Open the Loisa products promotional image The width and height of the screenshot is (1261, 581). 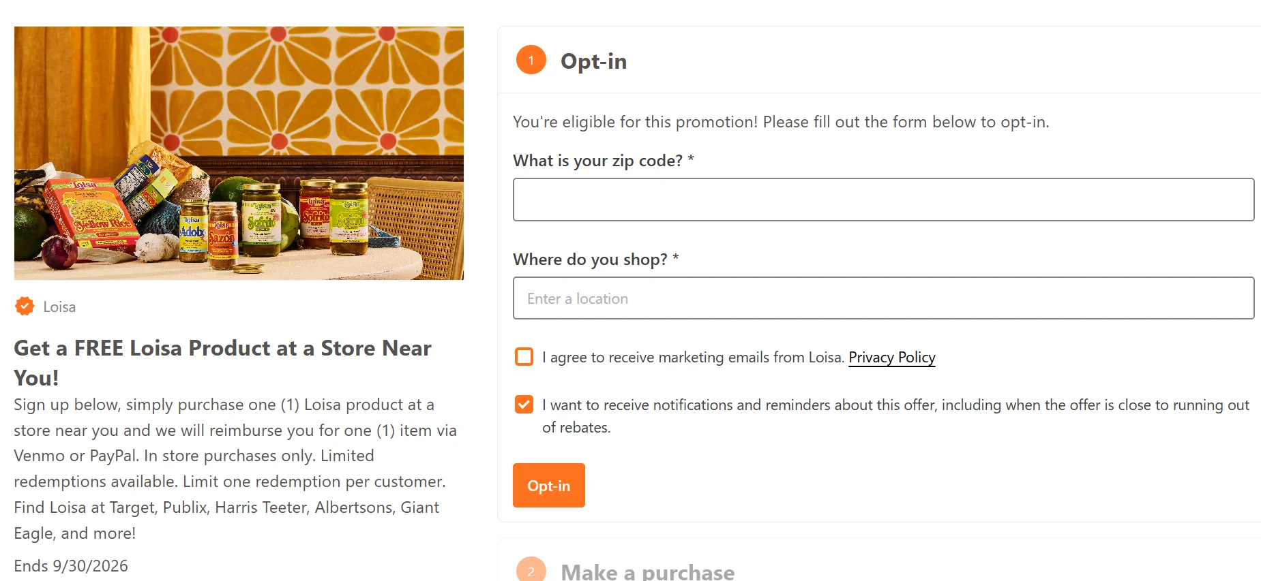[x=239, y=153]
